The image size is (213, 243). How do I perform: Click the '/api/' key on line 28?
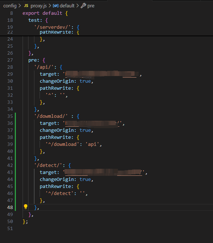click(x=44, y=67)
